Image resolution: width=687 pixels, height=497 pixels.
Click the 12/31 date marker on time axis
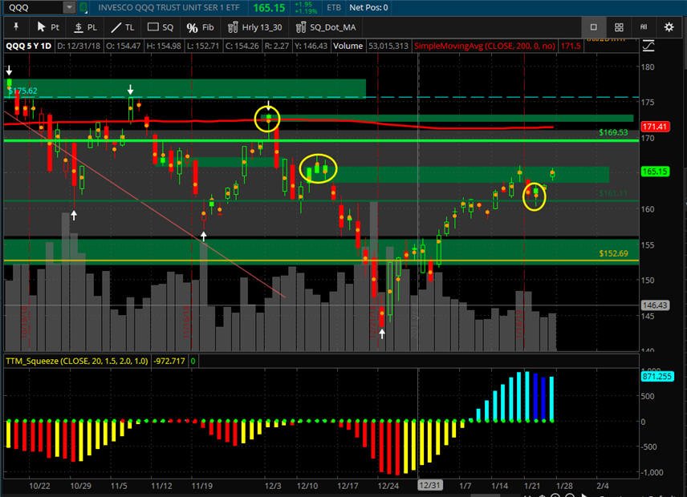coord(430,485)
